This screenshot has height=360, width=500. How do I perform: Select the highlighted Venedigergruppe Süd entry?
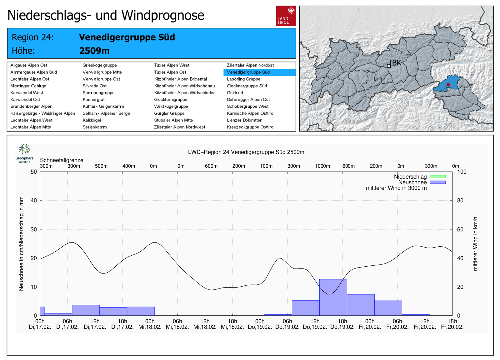click(x=248, y=72)
